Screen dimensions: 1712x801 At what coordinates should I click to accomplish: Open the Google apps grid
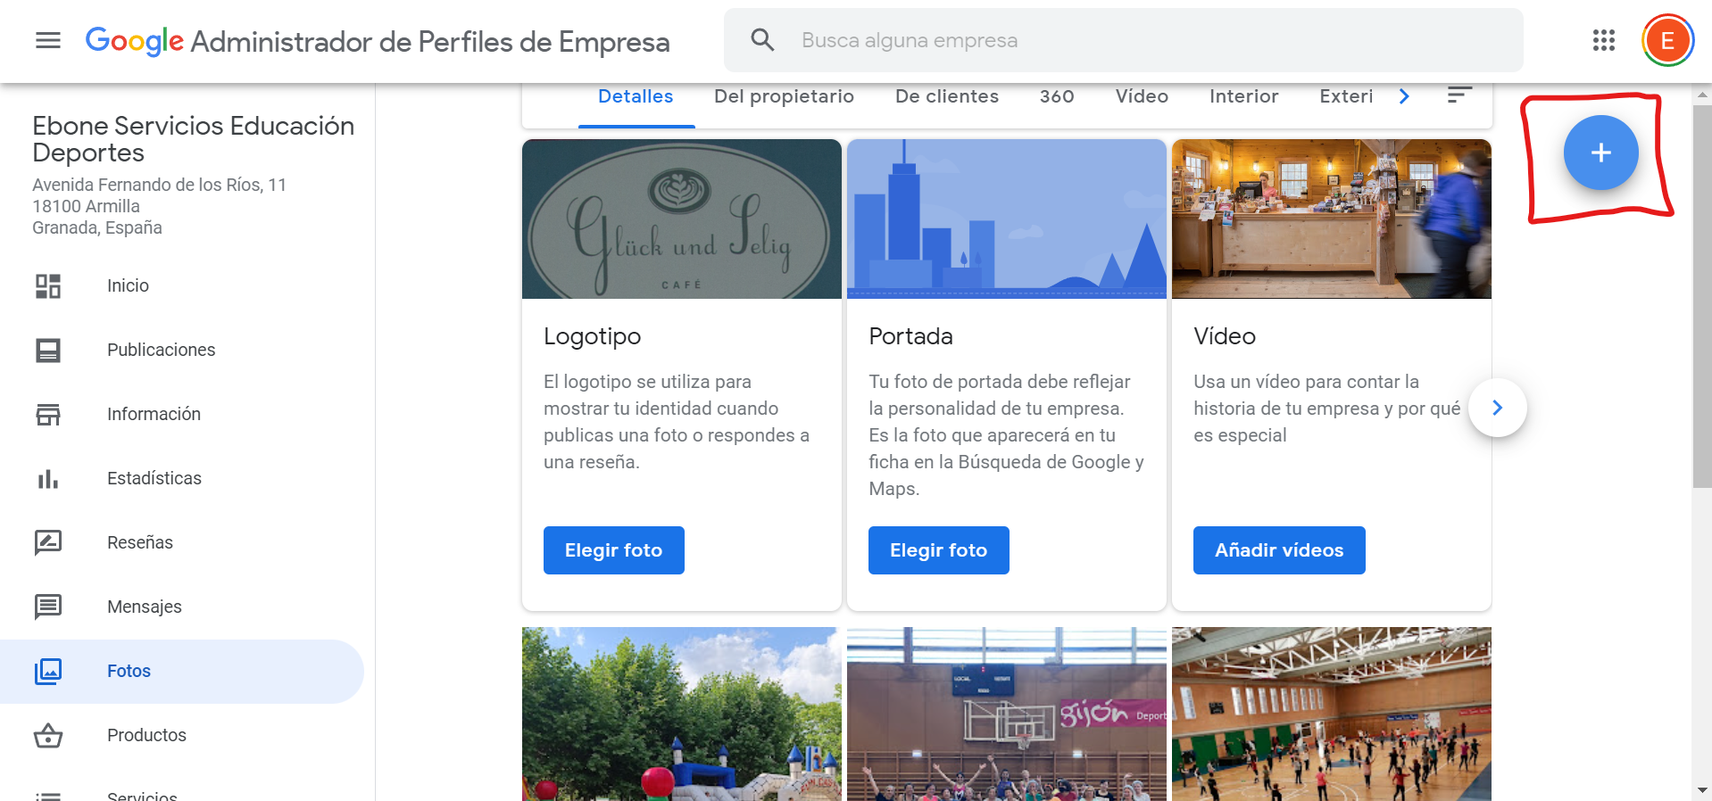coord(1603,41)
